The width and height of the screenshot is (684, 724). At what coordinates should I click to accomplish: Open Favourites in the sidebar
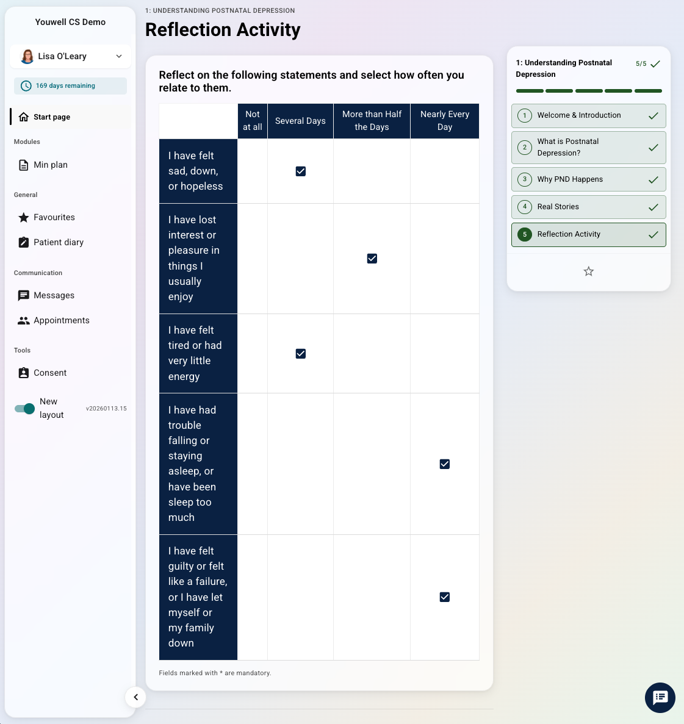click(x=70, y=218)
